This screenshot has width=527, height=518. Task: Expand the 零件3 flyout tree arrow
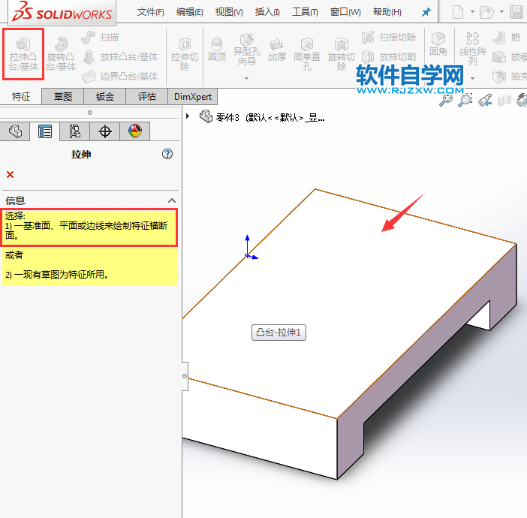[x=188, y=116]
